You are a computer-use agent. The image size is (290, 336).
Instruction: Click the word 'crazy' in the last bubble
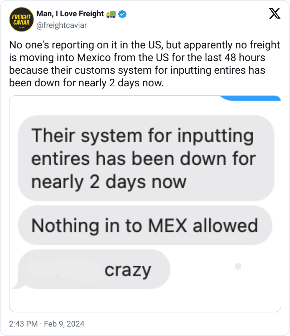[128, 270]
